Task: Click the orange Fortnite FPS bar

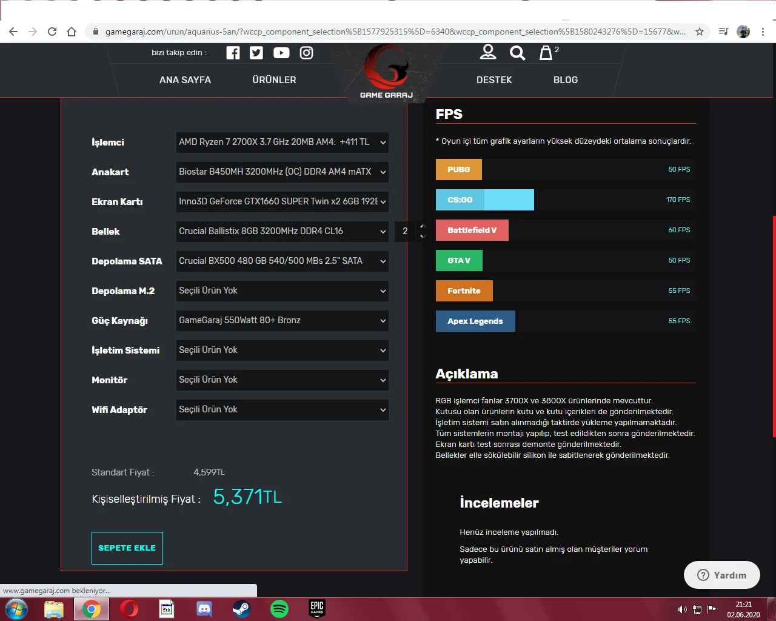Action: point(464,291)
